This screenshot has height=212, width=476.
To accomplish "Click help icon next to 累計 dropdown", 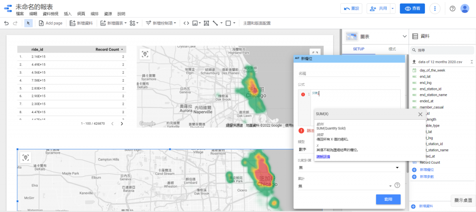I will click(397, 185).
